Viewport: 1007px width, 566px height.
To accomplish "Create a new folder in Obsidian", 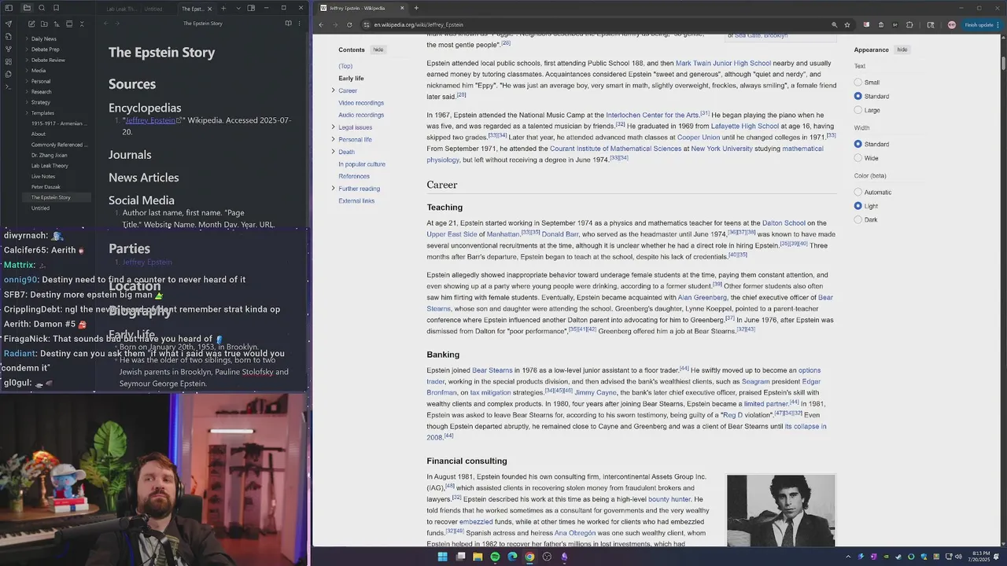I will (44, 24).
